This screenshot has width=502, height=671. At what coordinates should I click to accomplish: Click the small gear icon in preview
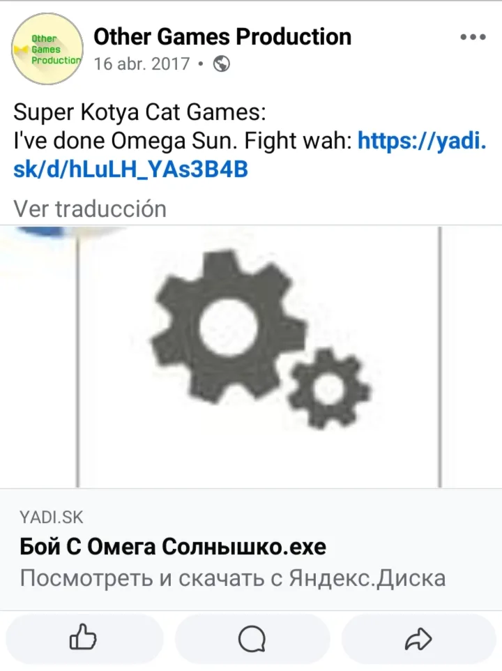click(x=328, y=388)
